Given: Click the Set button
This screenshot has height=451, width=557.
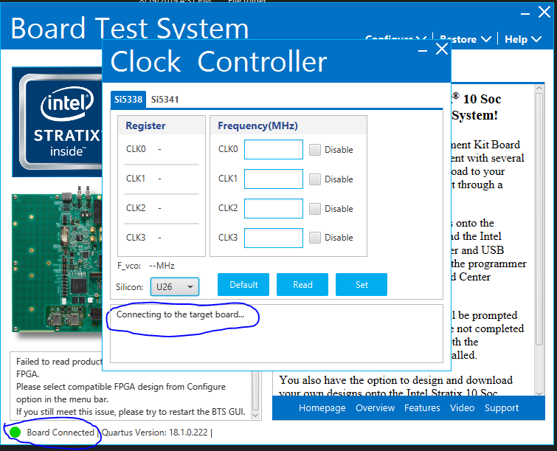Looking at the screenshot, I should pos(361,285).
